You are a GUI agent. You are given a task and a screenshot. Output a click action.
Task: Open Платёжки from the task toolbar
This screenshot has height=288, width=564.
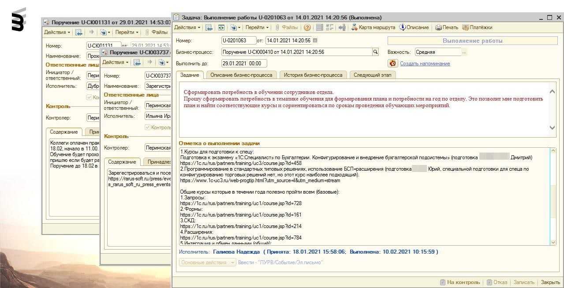[x=477, y=27]
